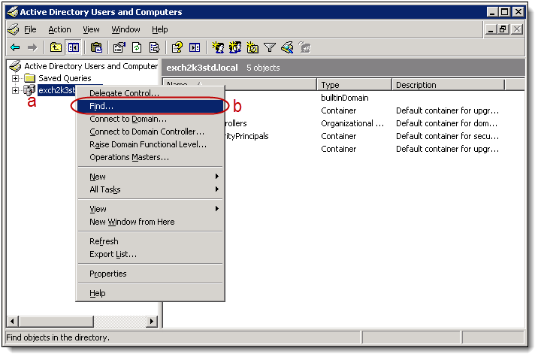The height and width of the screenshot is (360, 541).
Task: Restore down the inner console child window
Action: (x=503, y=29)
